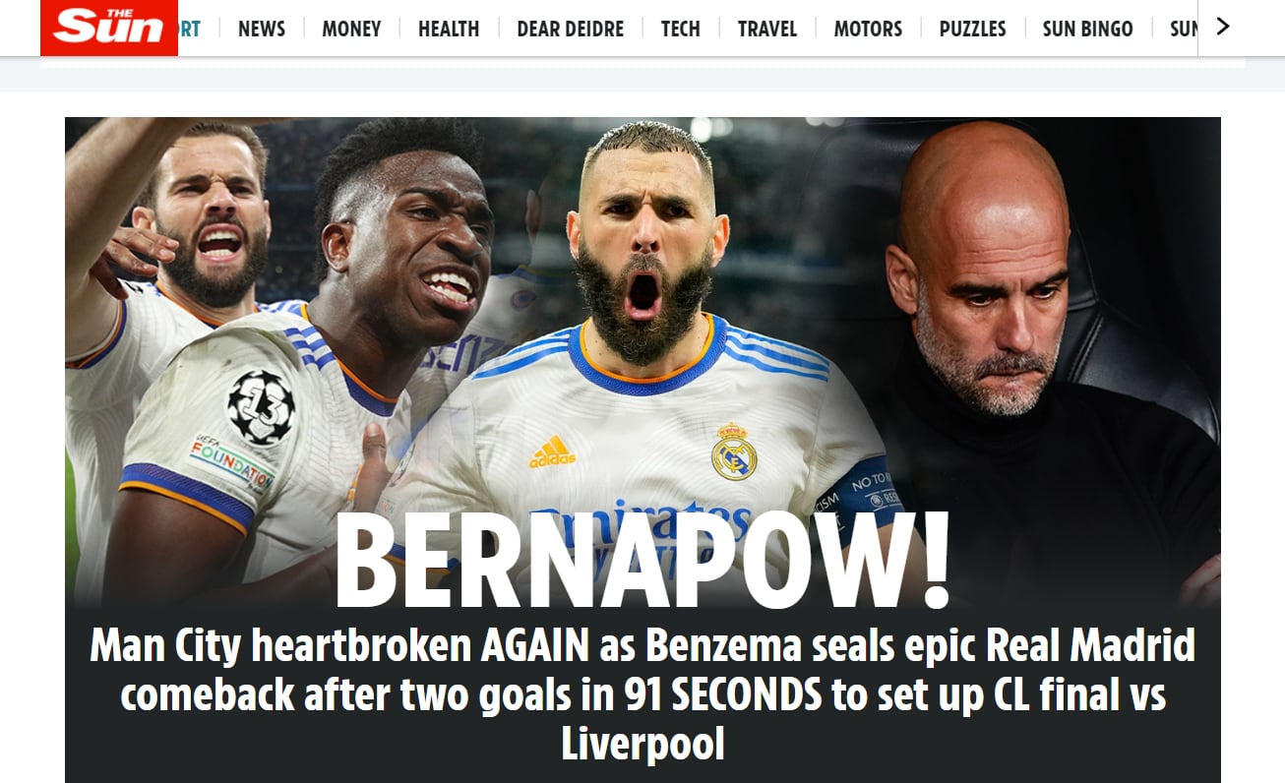Click the yellow adidas logo on the jersey
The image size is (1285, 783).
click(x=553, y=452)
